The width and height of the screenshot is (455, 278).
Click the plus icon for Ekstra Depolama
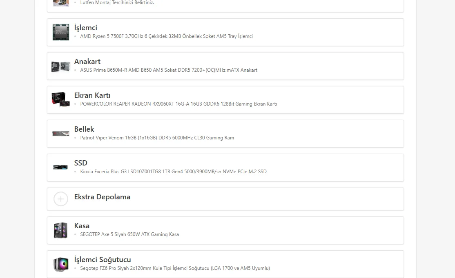pos(61,199)
